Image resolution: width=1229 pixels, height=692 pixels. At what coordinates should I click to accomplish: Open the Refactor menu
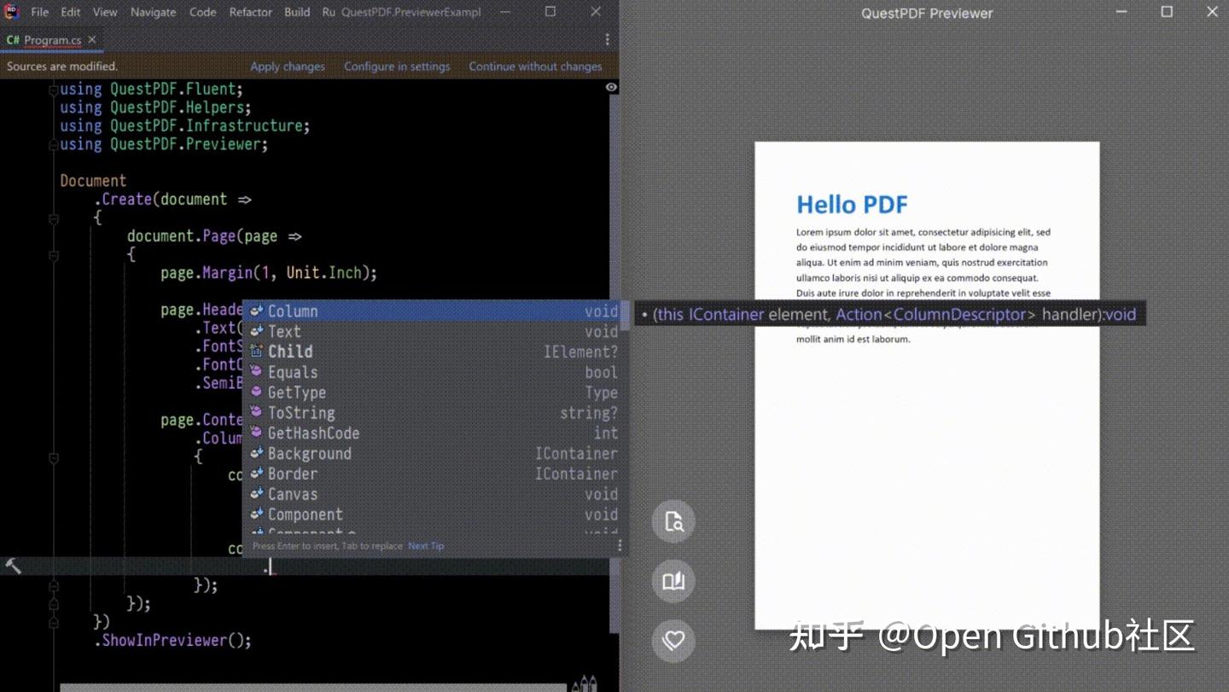pos(251,13)
